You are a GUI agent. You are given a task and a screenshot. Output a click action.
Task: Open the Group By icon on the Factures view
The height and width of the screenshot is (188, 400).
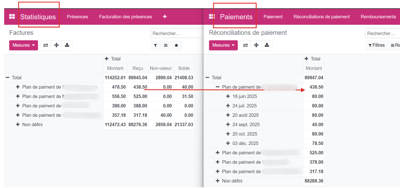(x=166, y=45)
